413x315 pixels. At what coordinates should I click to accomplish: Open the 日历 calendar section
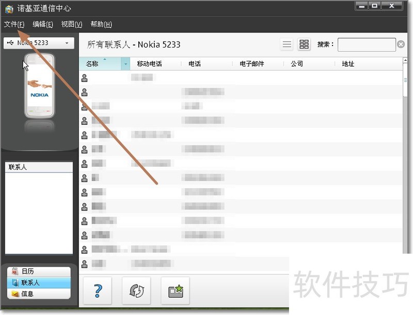(x=39, y=272)
